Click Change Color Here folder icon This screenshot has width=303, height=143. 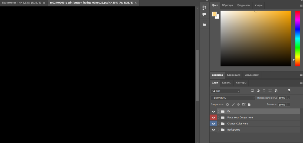point(223,124)
